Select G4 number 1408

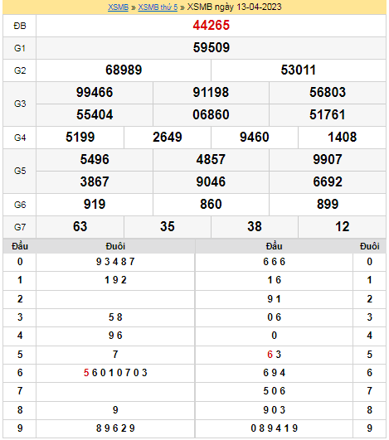[342, 138]
